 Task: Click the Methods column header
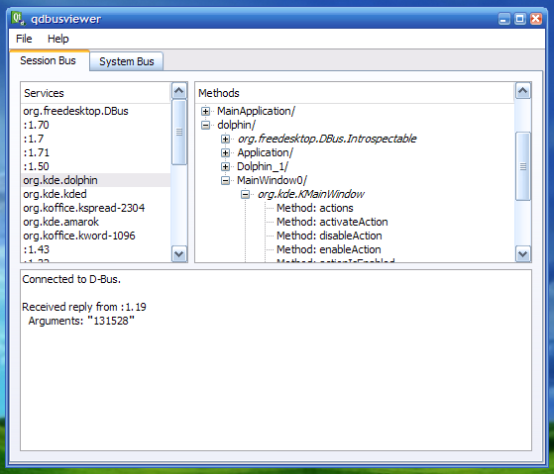[x=355, y=93]
